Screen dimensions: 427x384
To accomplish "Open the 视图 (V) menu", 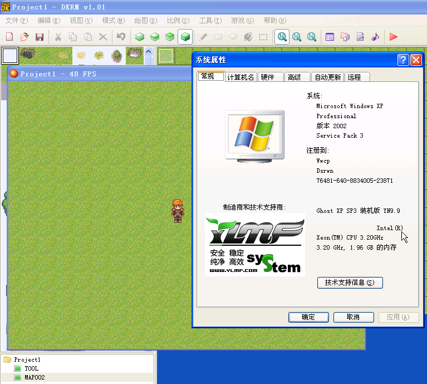I will coord(81,21).
